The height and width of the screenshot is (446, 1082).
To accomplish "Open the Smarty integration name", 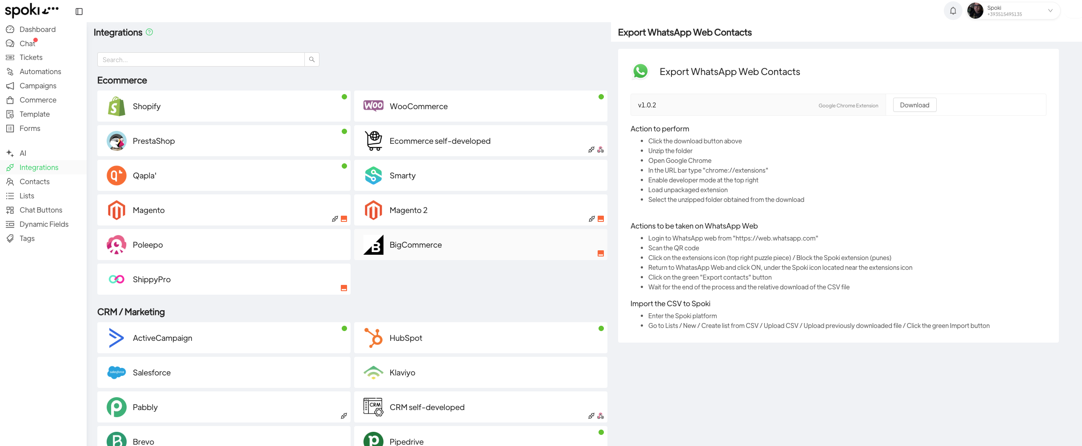I will [x=403, y=176].
